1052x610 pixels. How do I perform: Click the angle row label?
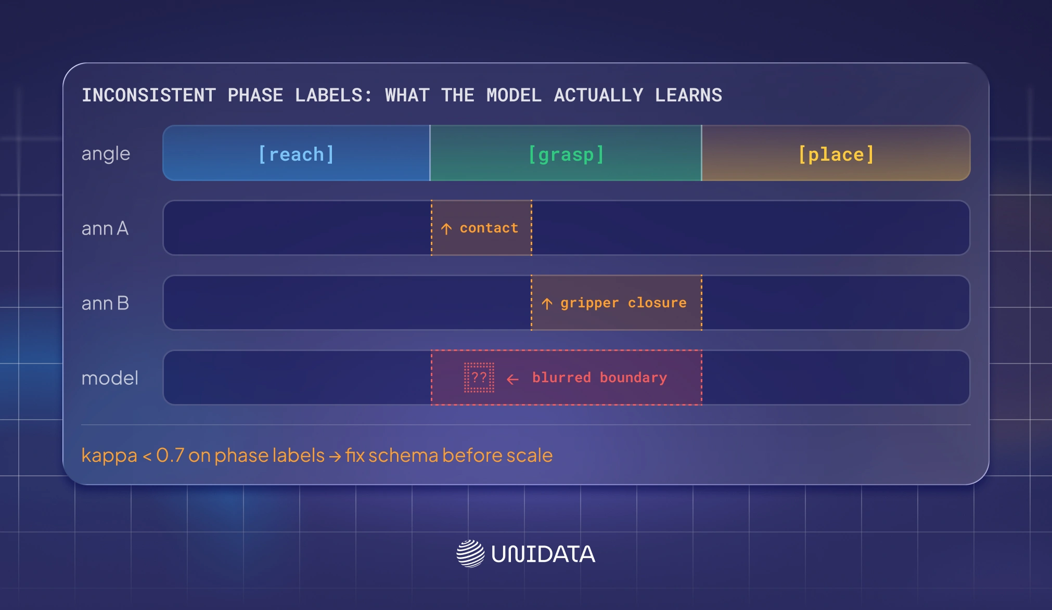coord(106,154)
